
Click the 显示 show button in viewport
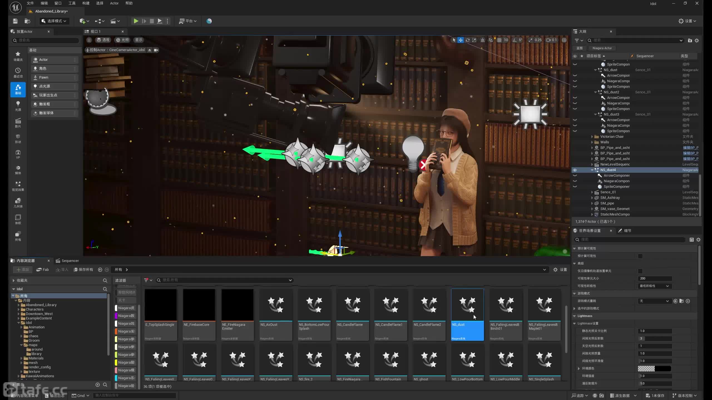(139, 40)
